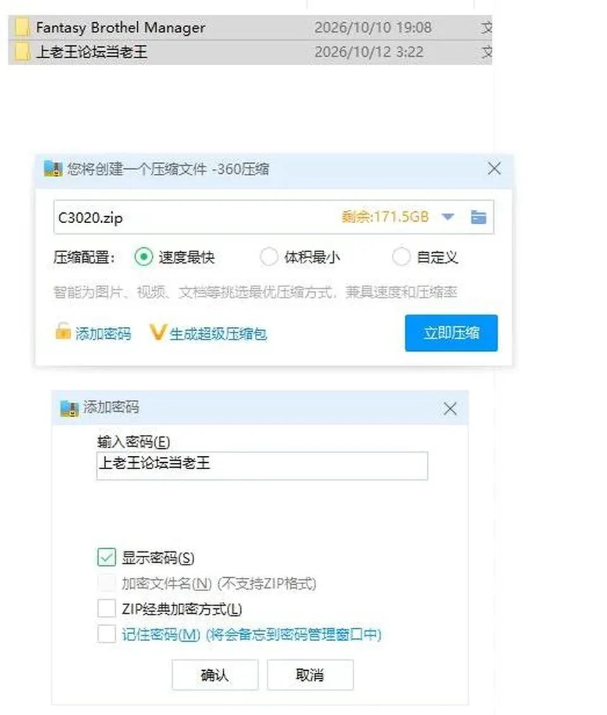Click the orange V super-compress icon
Image resolution: width=607 pixels, height=715 pixels.
pyautogui.click(x=157, y=333)
